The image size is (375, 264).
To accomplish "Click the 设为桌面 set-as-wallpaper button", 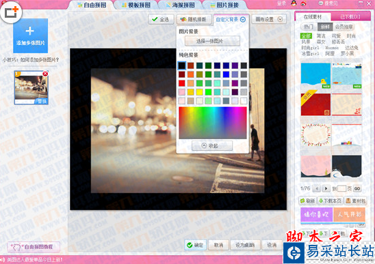I will (245, 245).
